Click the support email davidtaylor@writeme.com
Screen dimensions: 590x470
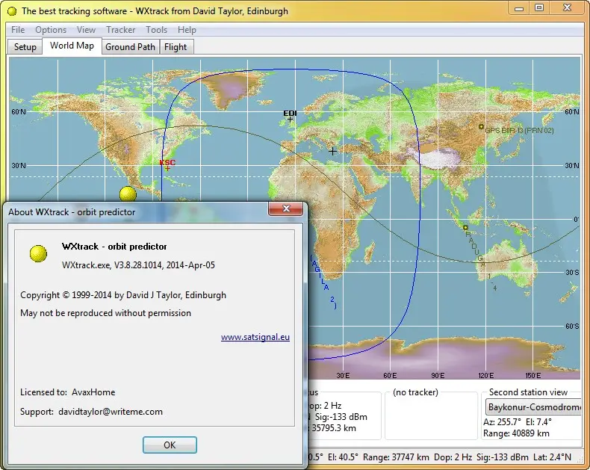point(111,412)
